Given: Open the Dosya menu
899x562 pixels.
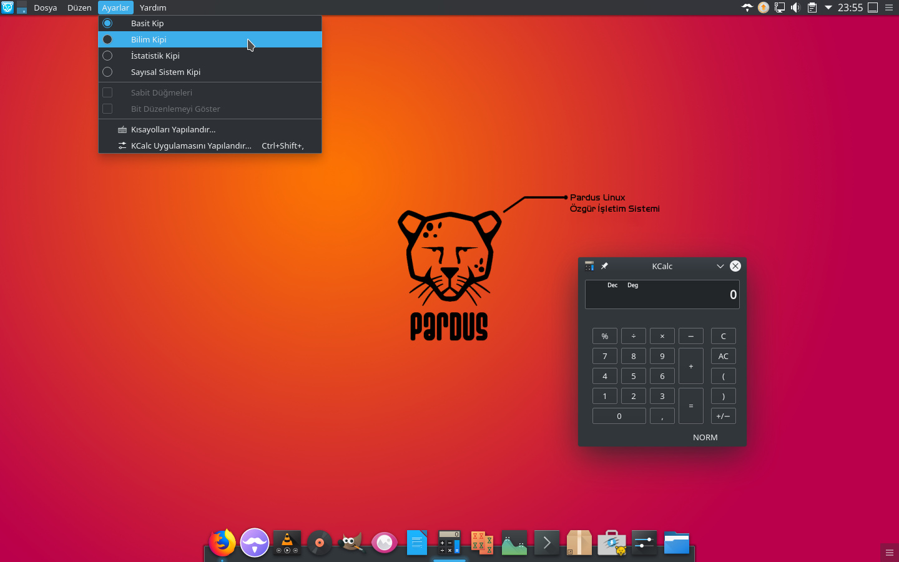Looking at the screenshot, I should pos(46,7).
